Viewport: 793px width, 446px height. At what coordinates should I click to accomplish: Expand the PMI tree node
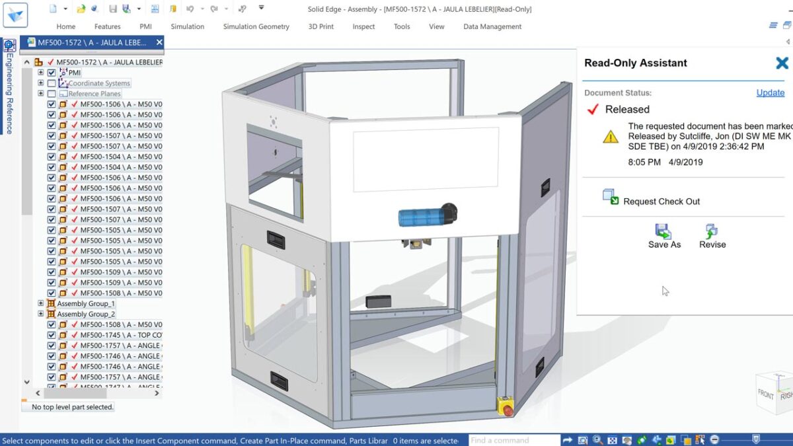[x=41, y=73]
